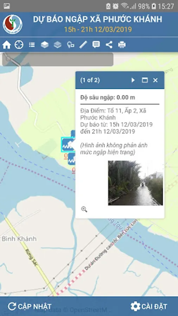Tap the share icon
This screenshot has height=316, width=178.
(109, 45)
